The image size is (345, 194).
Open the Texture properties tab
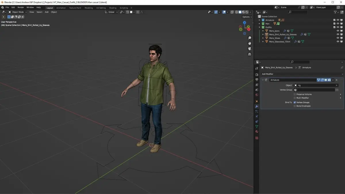click(257, 138)
